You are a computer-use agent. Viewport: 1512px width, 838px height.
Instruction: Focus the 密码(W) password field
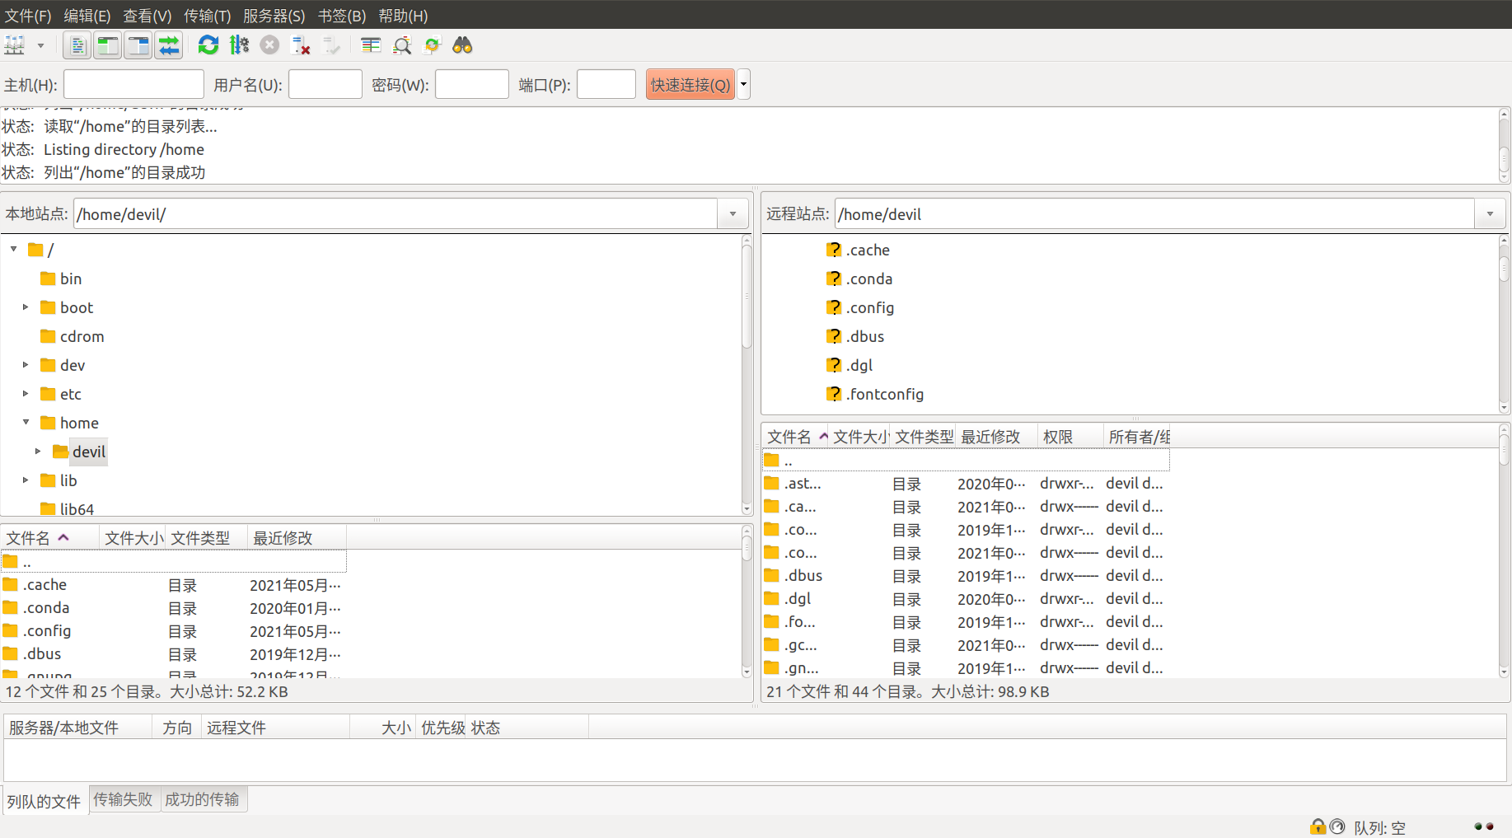tap(471, 84)
